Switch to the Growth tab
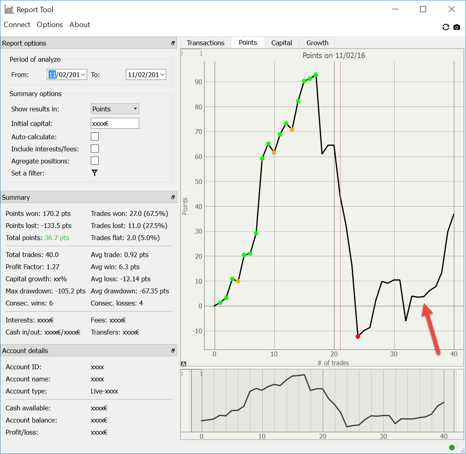 pos(317,43)
